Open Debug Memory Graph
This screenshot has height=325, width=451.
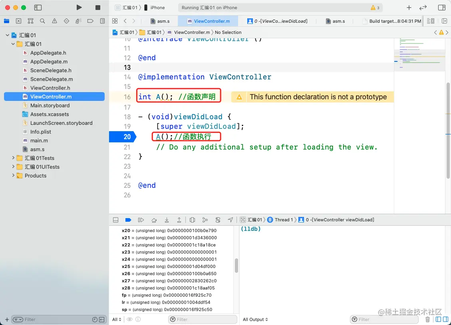(205, 220)
